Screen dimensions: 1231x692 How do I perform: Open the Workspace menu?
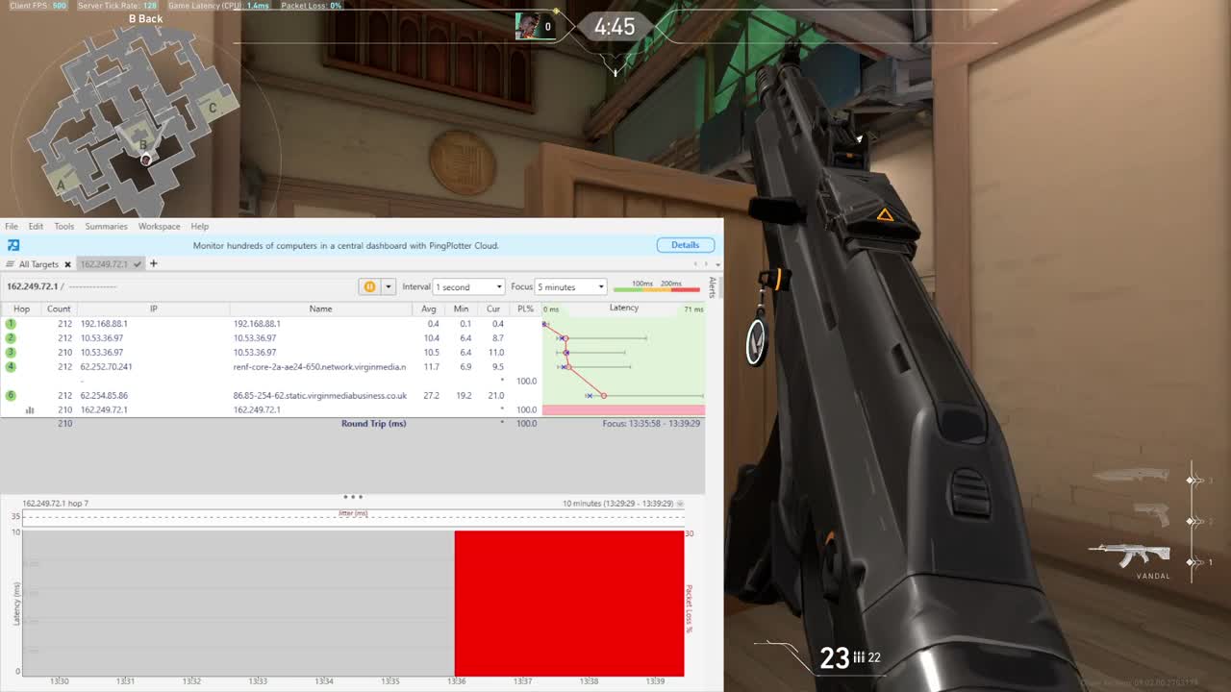pyautogui.click(x=159, y=226)
